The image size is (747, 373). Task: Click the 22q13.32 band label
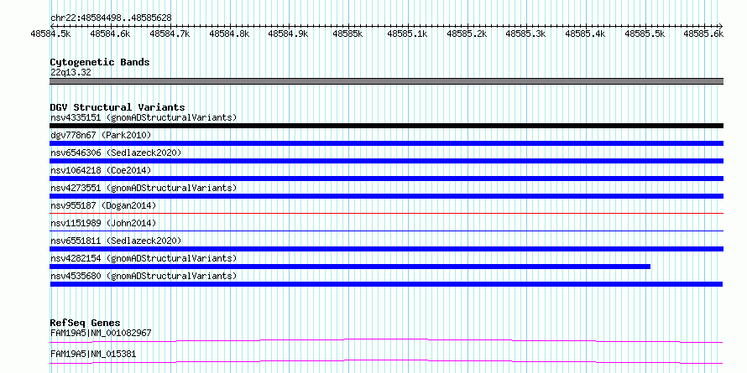tap(71, 73)
